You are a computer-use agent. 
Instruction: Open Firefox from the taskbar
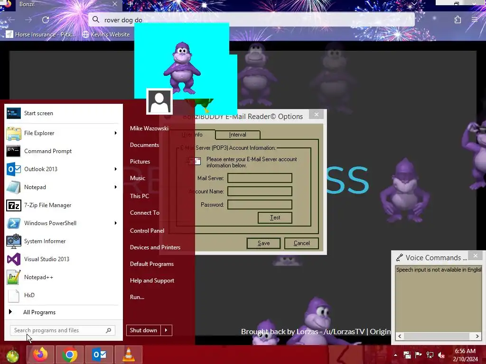click(x=40, y=355)
